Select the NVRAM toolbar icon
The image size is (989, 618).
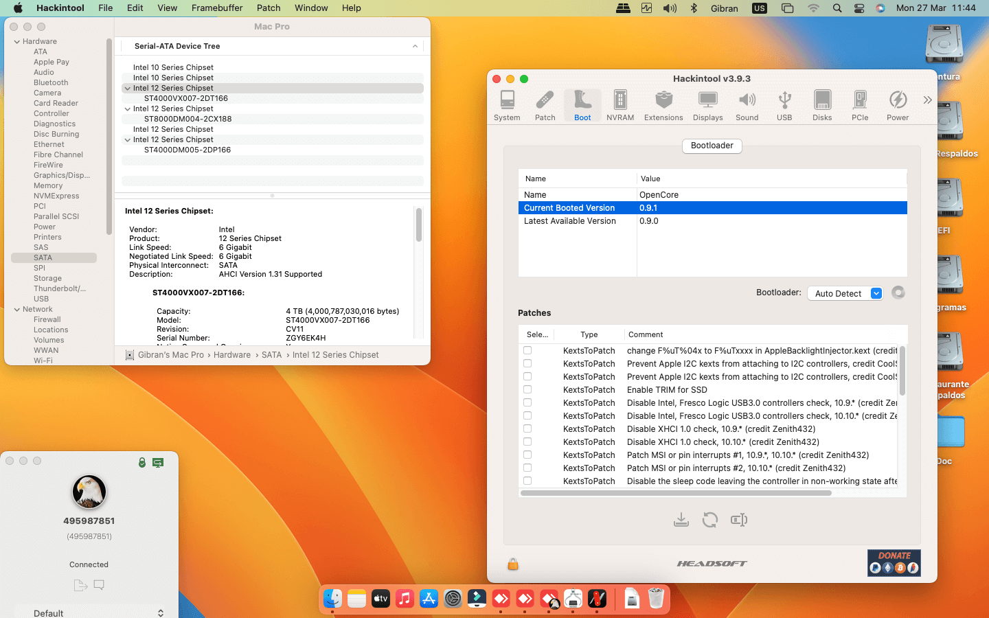tap(619, 106)
